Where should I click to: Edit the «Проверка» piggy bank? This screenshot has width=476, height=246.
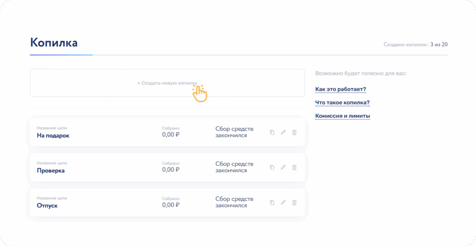coord(283,167)
